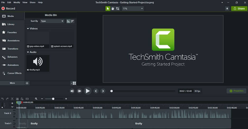This screenshot has height=129, width=248.
Task: Open the Animations panel
Action: point(12,65)
